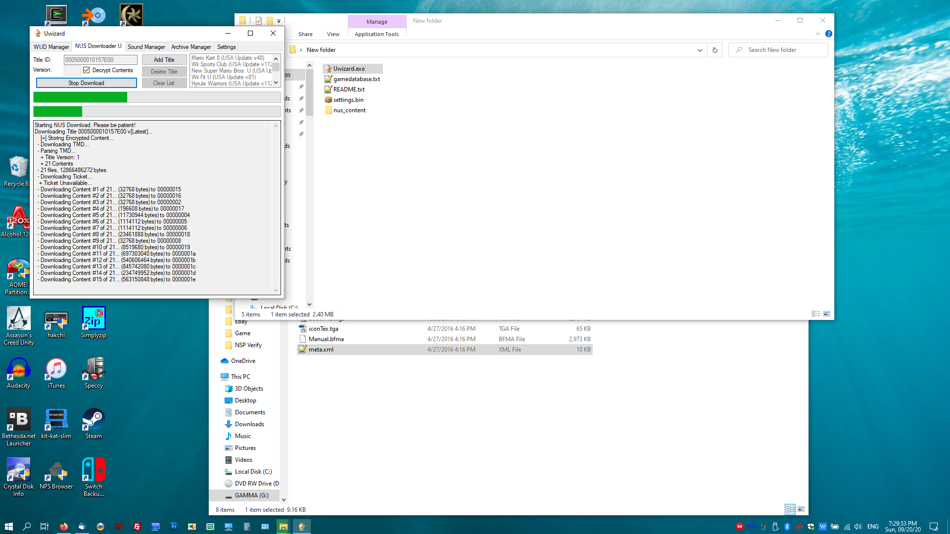The width and height of the screenshot is (950, 534).
Task: Select the settings.bin file
Action: click(344, 100)
